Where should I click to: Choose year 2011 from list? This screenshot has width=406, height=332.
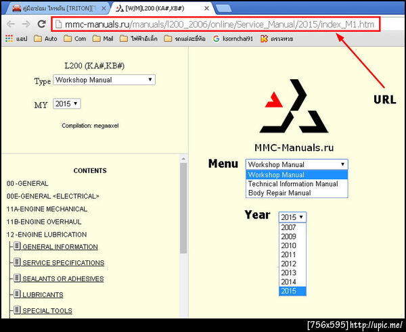[292, 255]
